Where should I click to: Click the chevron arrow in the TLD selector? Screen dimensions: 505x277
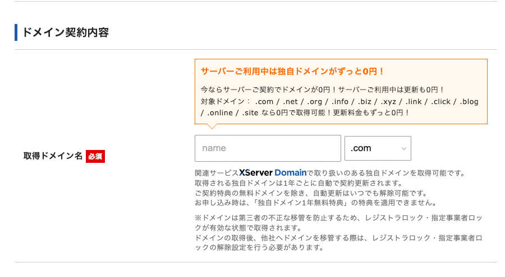[403, 149]
